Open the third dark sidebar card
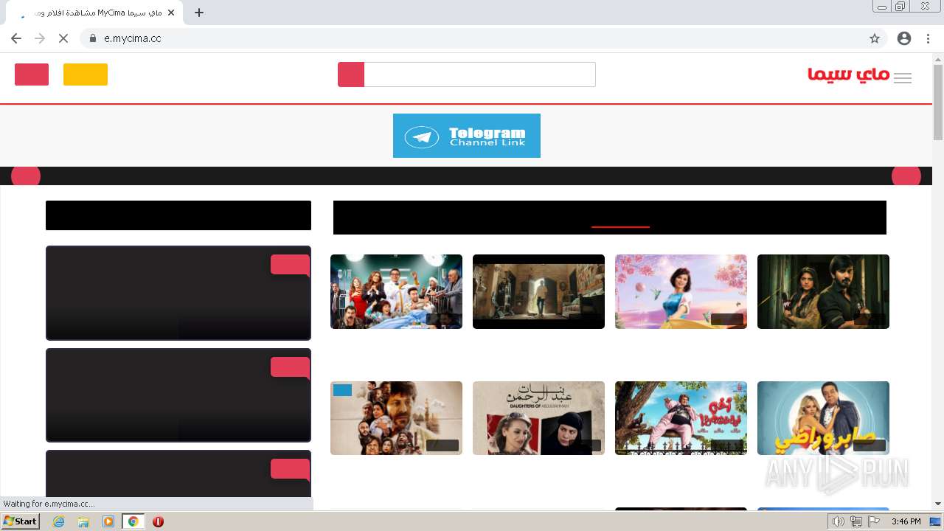This screenshot has width=944, height=531. click(178, 473)
